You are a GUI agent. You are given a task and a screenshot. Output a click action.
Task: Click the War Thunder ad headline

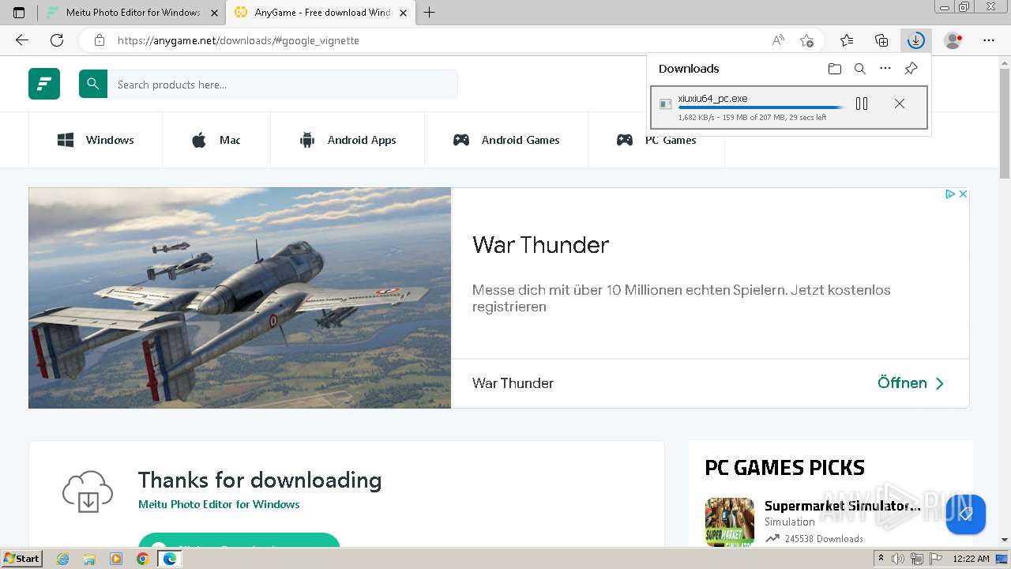point(540,245)
